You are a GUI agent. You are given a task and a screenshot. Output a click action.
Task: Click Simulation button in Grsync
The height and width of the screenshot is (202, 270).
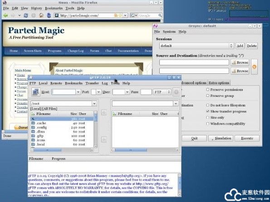click(x=221, y=138)
